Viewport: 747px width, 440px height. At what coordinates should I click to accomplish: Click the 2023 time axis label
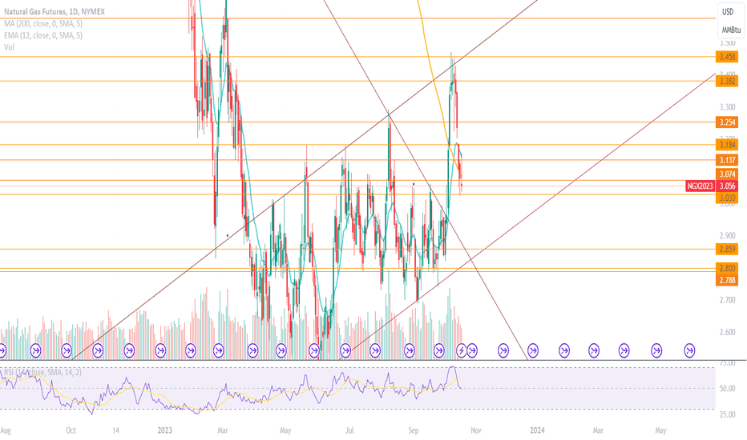point(165,430)
